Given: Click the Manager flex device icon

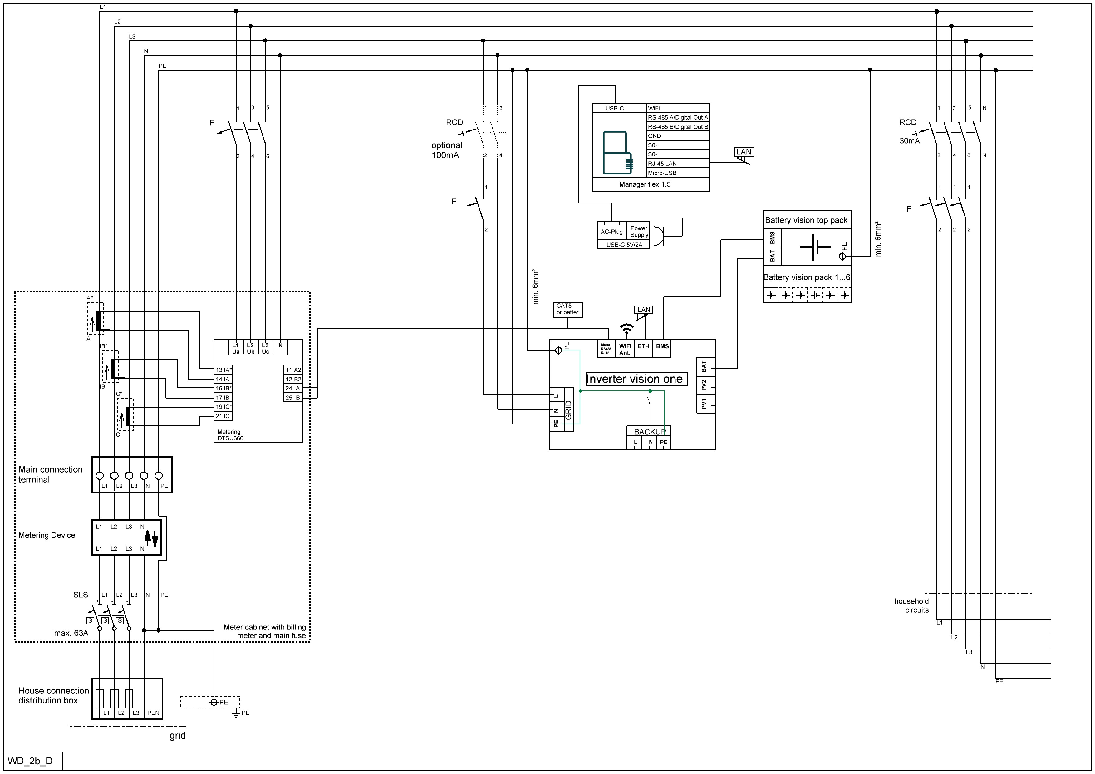Looking at the screenshot, I should point(618,153).
